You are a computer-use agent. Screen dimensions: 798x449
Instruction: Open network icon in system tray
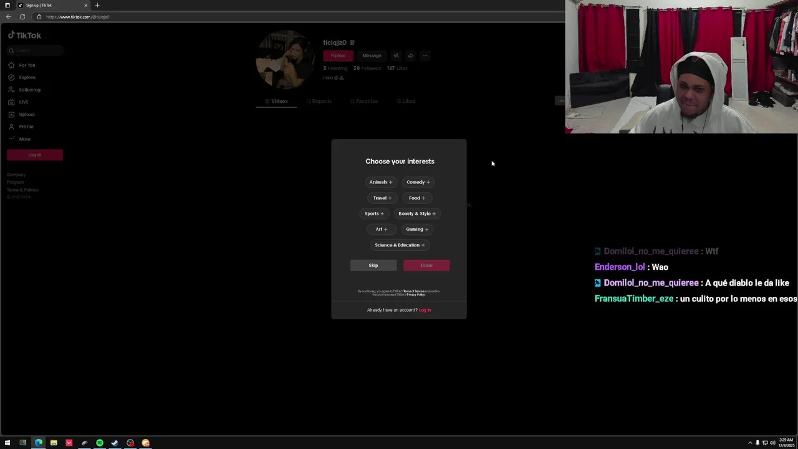pyautogui.click(x=765, y=443)
